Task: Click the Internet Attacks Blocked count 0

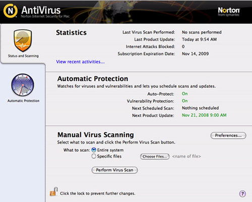Action: (183, 46)
